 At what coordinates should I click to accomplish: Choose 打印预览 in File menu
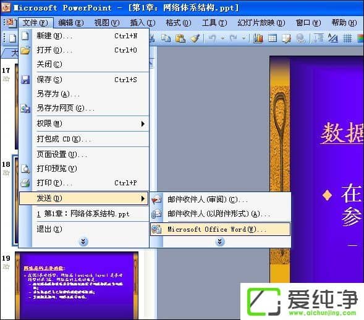pyautogui.click(x=83, y=169)
